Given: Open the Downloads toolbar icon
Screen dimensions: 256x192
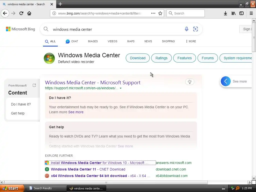Looking at the screenshot, I should (x=225, y=13).
